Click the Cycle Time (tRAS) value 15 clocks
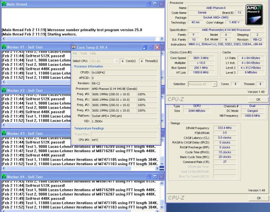The width and height of the screenshot is (270, 212). click(x=225, y=152)
